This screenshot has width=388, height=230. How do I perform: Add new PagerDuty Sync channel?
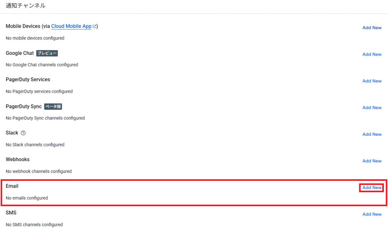click(x=372, y=108)
